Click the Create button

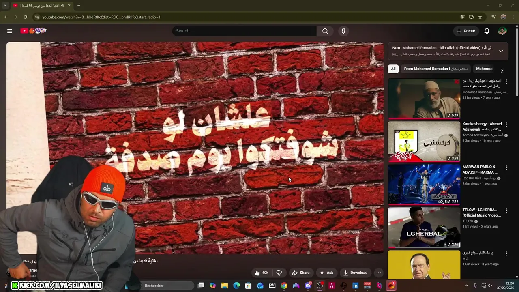click(465, 31)
